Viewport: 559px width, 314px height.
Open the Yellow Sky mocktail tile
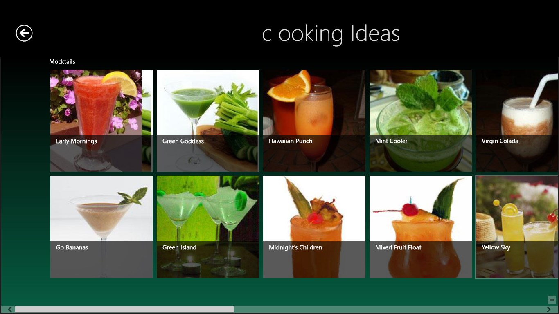pyautogui.click(x=517, y=227)
